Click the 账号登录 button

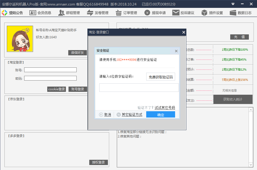(x=78, y=89)
